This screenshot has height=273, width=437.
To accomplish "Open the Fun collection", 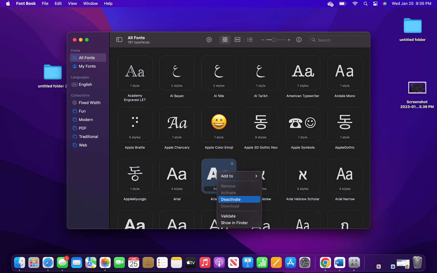I will pyautogui.click(x=88, y=111).
